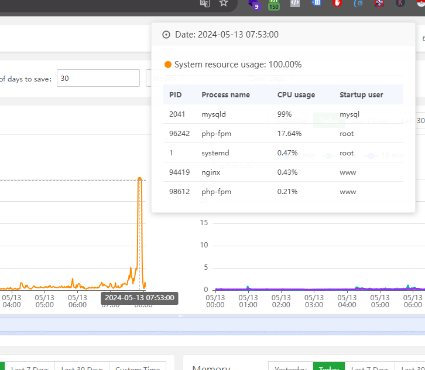Open Custom Time range option
Screen dimensions: 425x370
138,366
